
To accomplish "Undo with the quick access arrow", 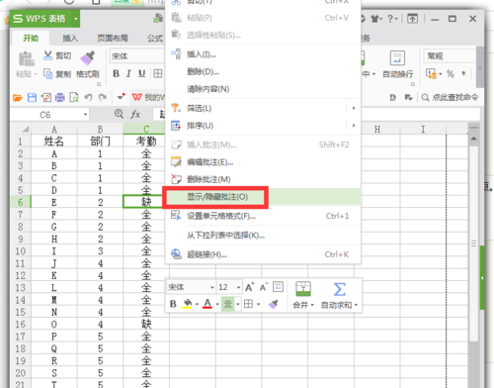I will (88, 97).
